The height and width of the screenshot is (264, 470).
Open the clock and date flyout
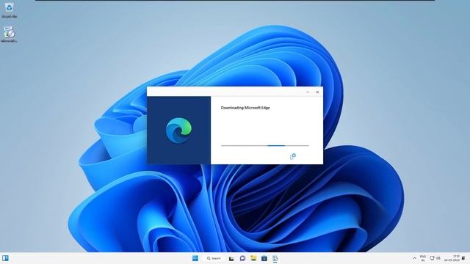click(x=452, y=258)
